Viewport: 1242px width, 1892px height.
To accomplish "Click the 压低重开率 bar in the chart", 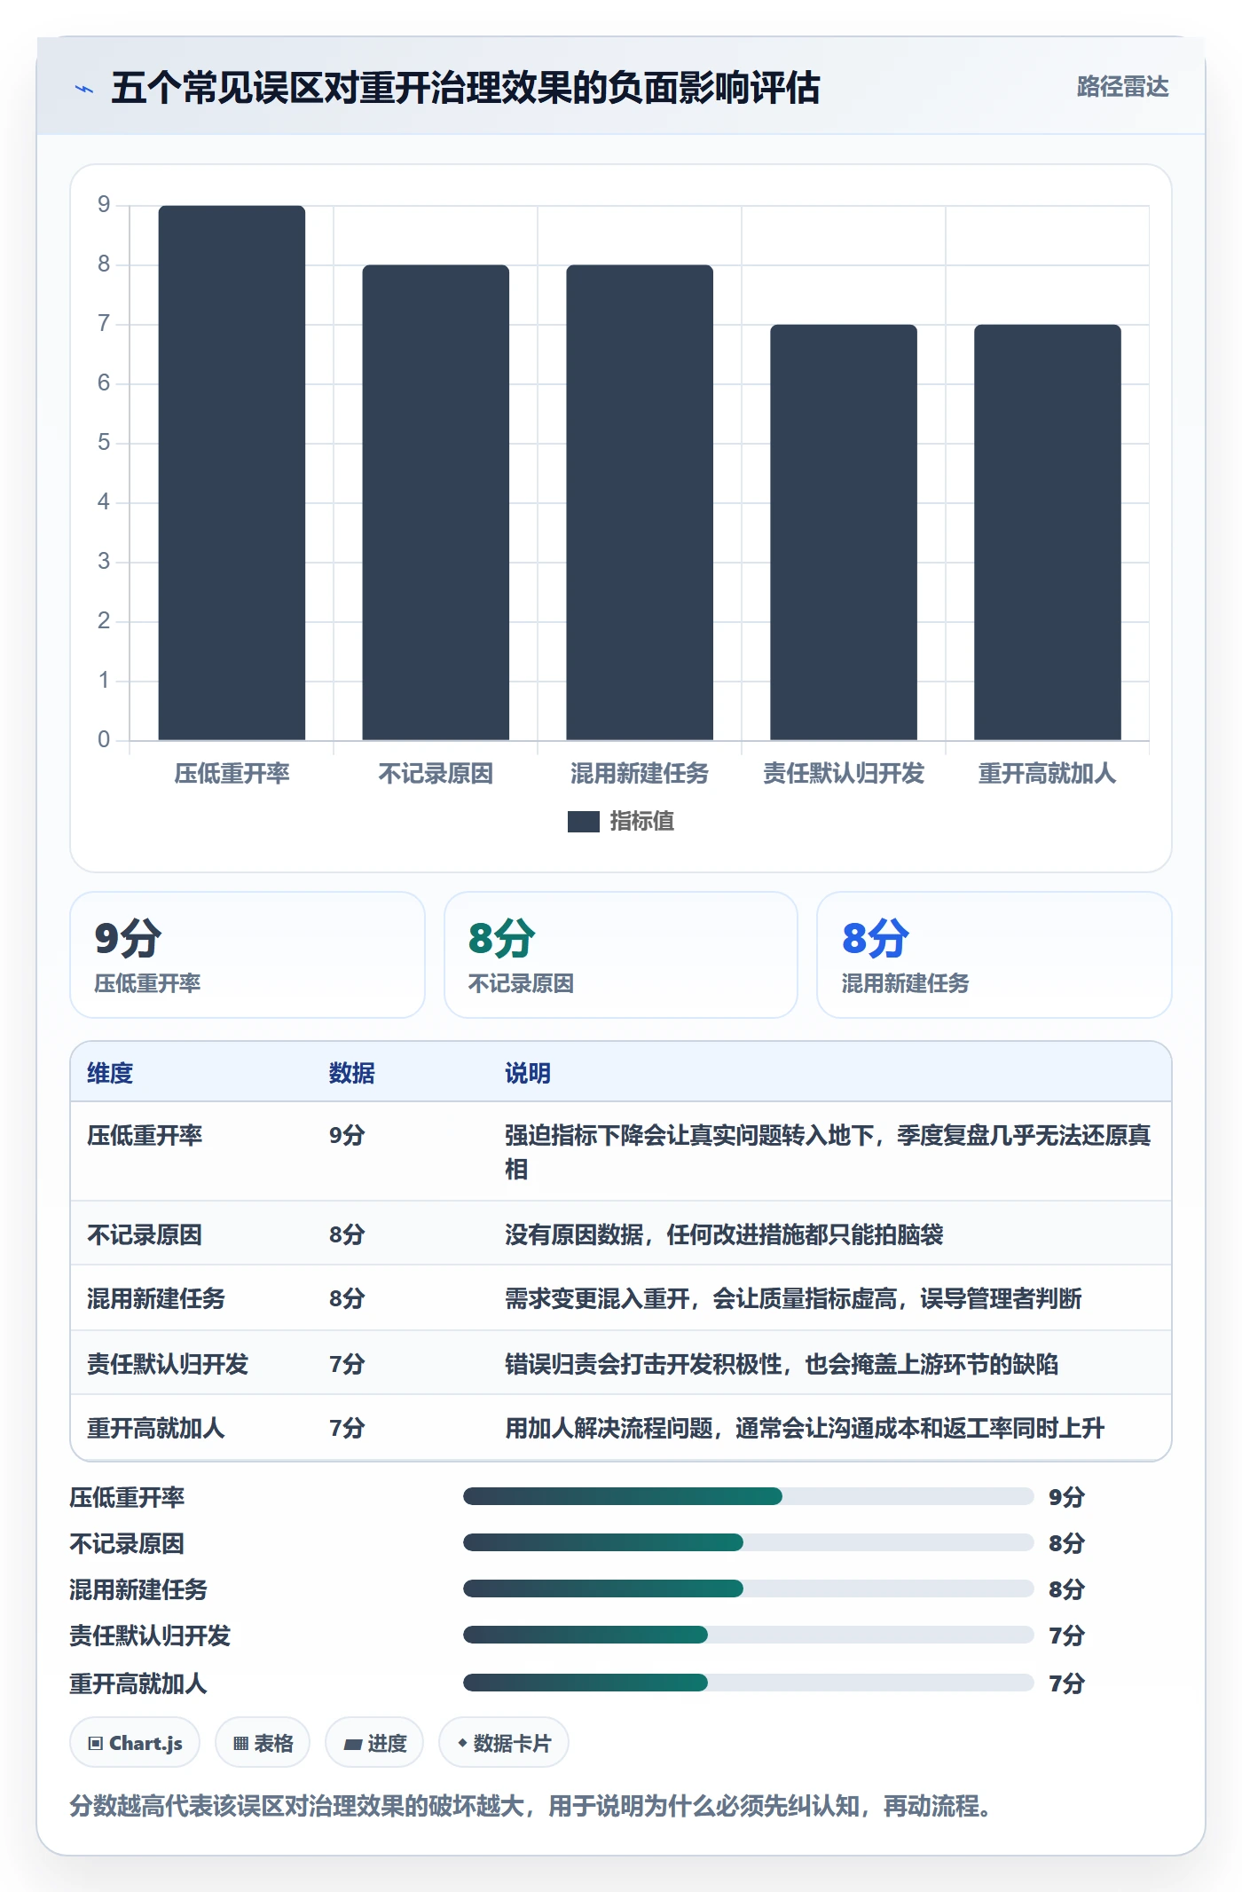I will point(232,473).
